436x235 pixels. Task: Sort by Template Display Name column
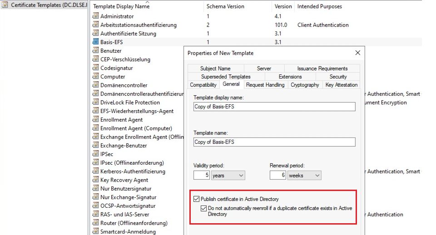coord(120,7)
